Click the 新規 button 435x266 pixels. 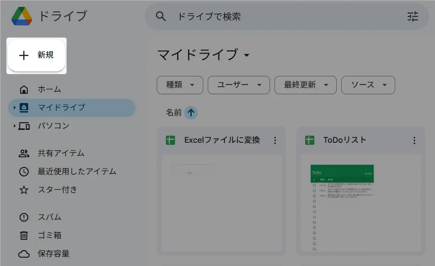pos(36,55)
